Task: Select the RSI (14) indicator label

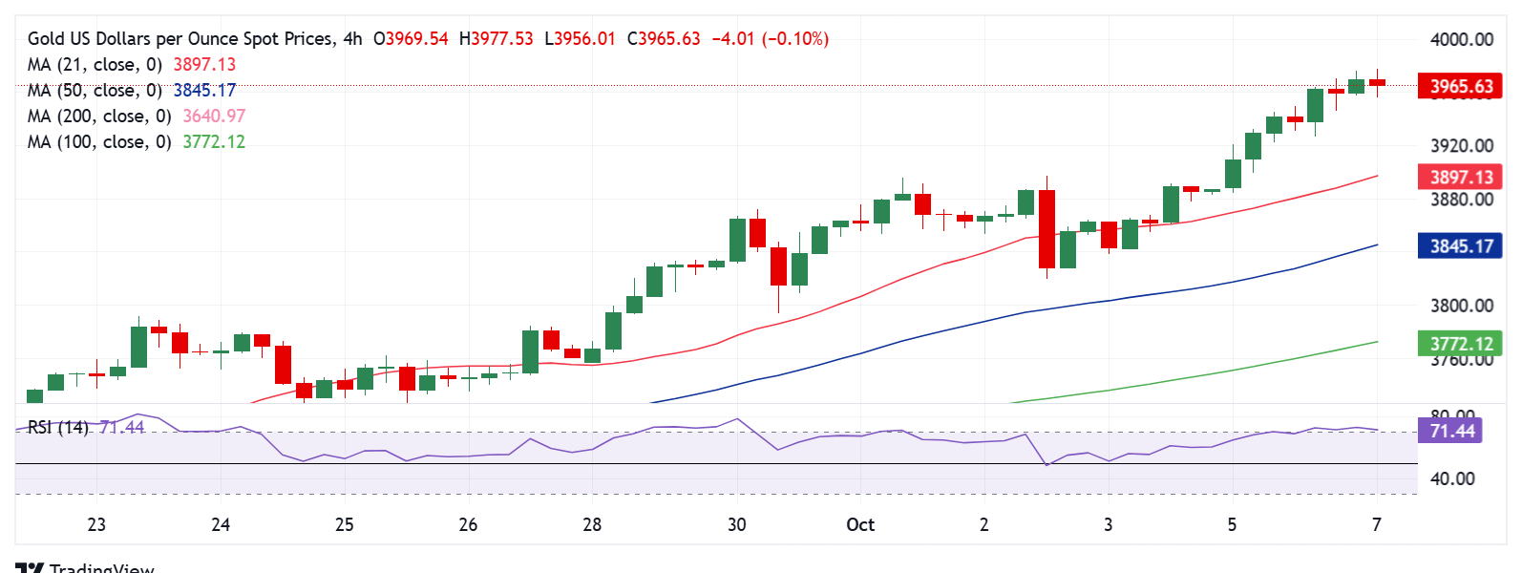Action: 58,427
